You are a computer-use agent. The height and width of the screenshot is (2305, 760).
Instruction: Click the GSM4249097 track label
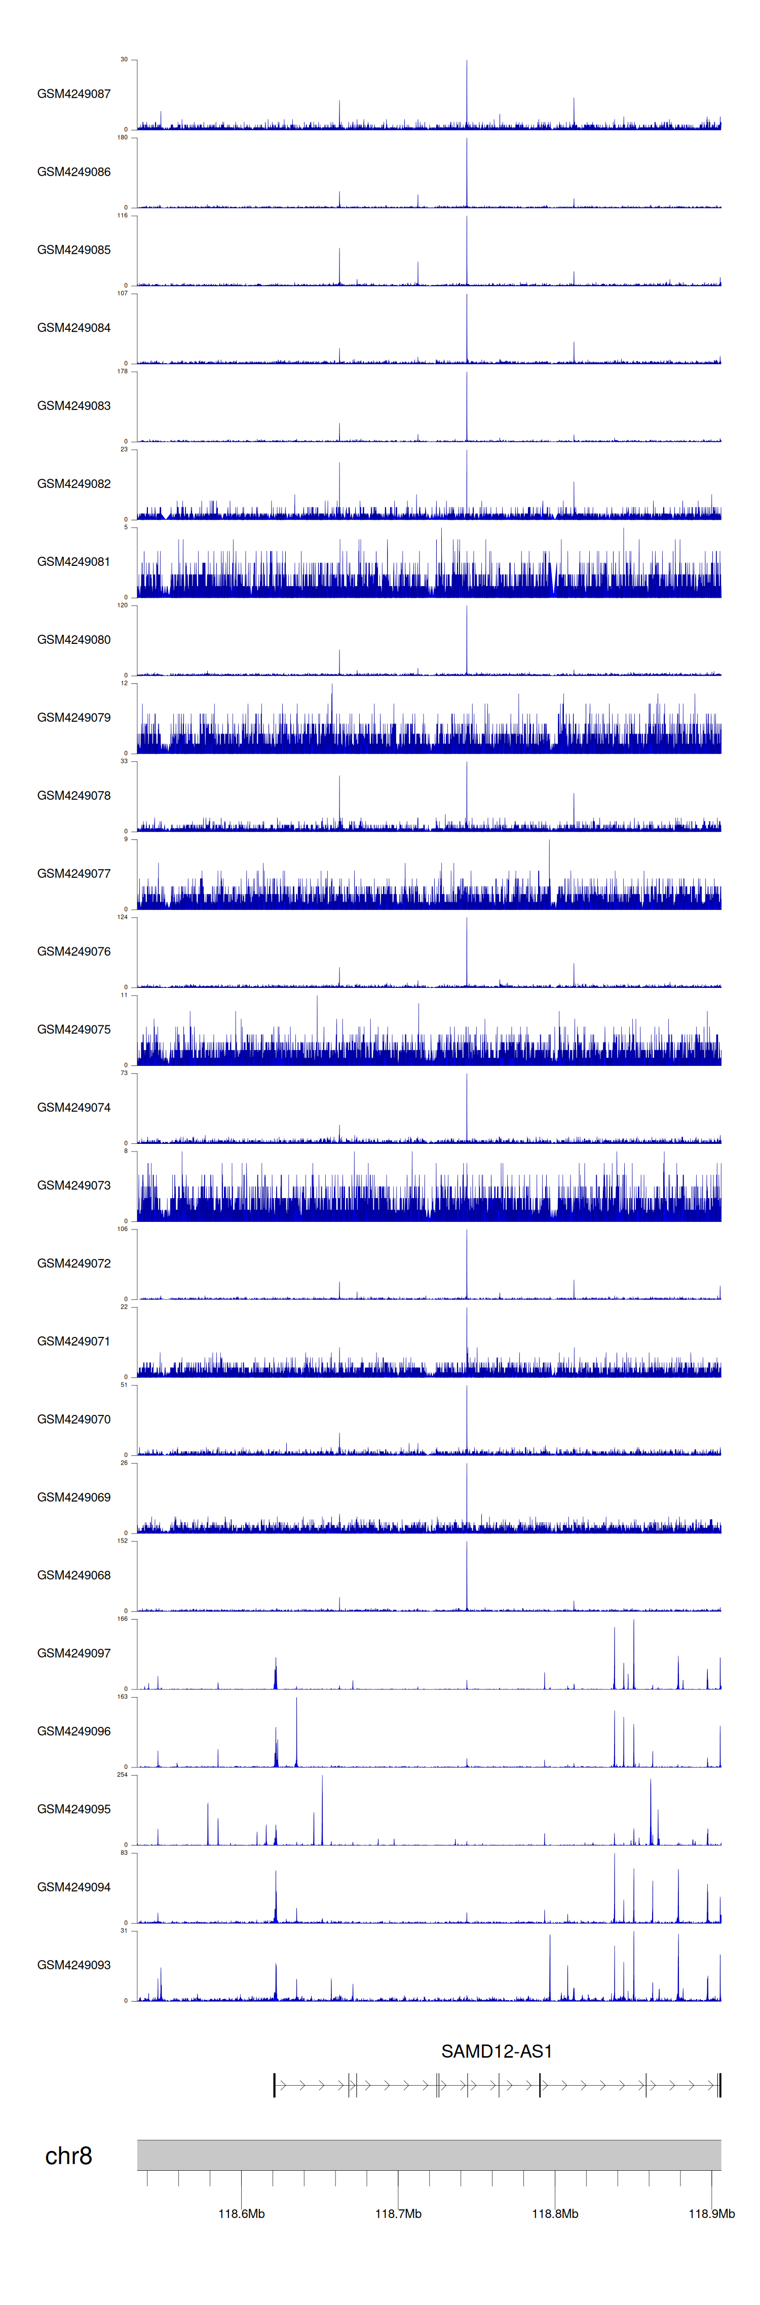click(x=73, y=1653)
